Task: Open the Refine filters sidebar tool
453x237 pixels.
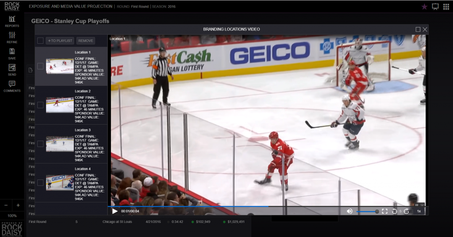Action: 12,38
